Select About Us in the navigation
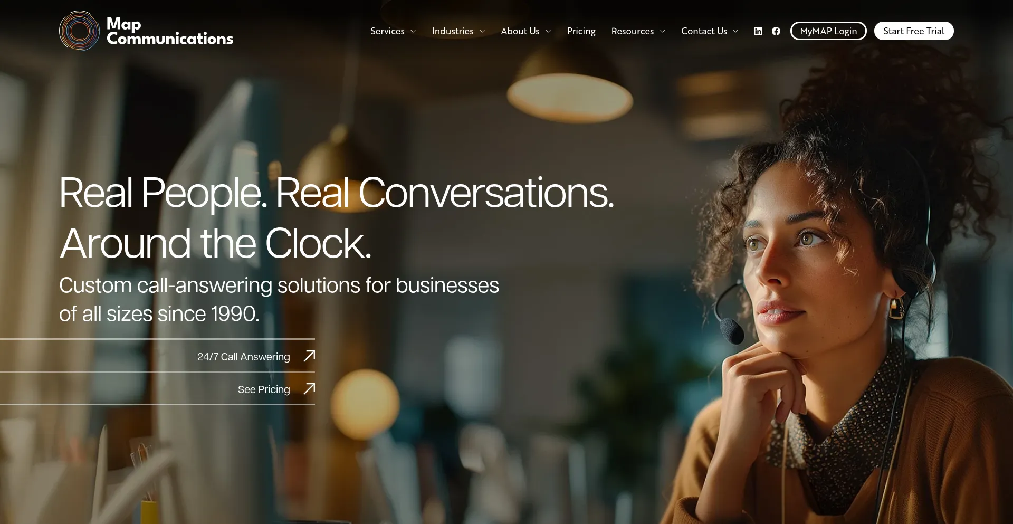The image size is (1013, 524). [x=520, y=31]
